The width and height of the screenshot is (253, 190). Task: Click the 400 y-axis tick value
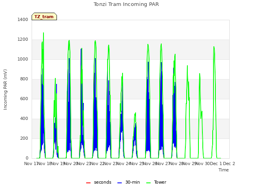click(24, 119)
